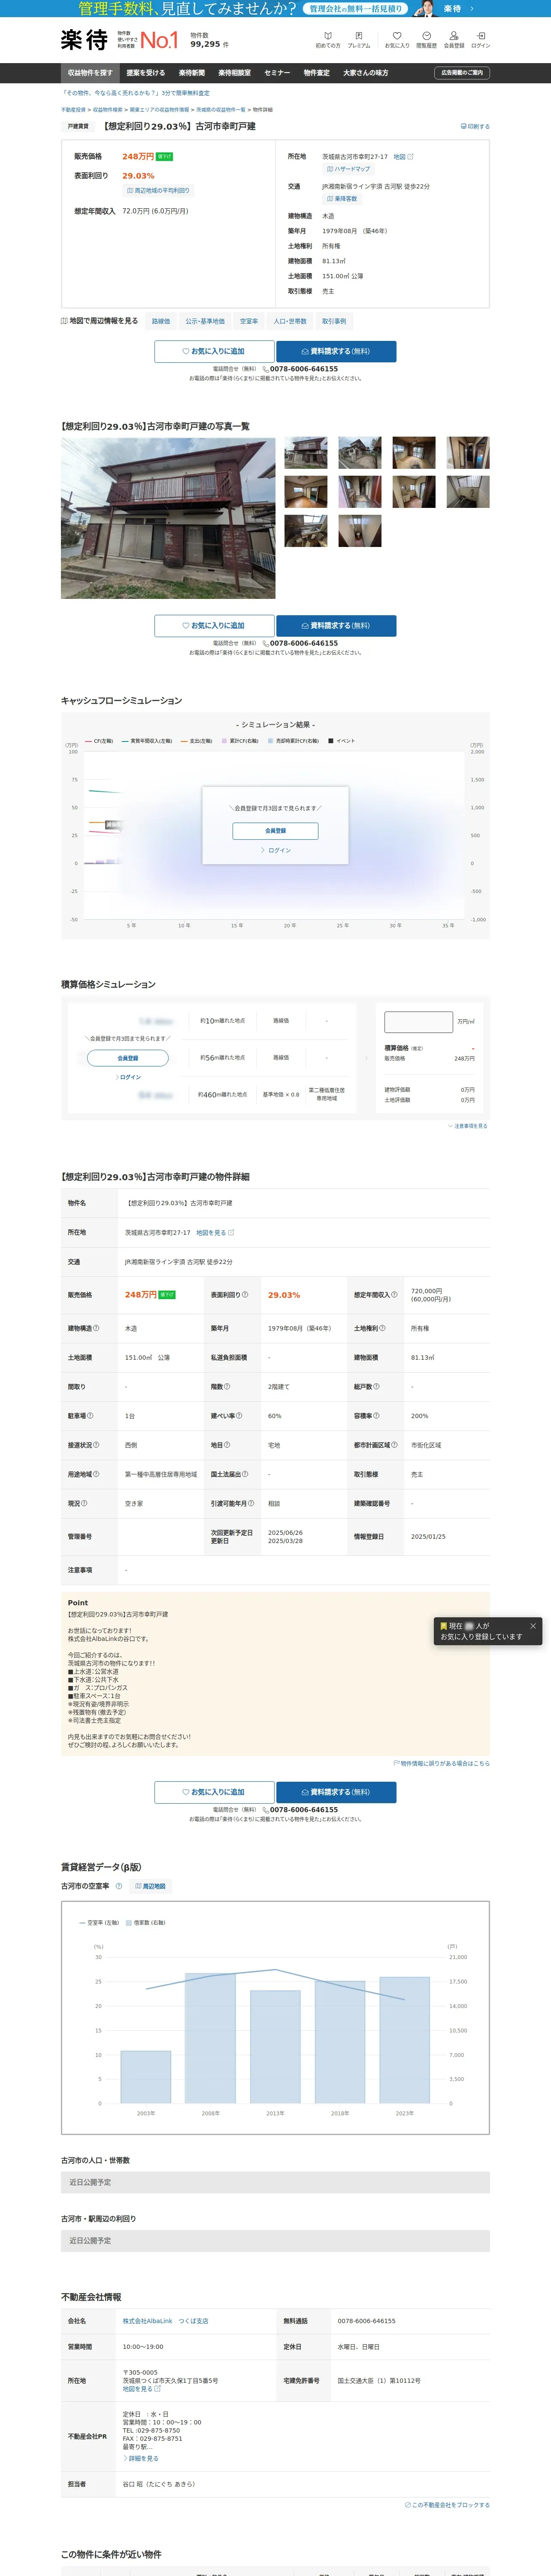Viewport: 551px width, 2576px height.
Task: Open the 初めての方 beginner guide icon
Action: click(328, 40)
